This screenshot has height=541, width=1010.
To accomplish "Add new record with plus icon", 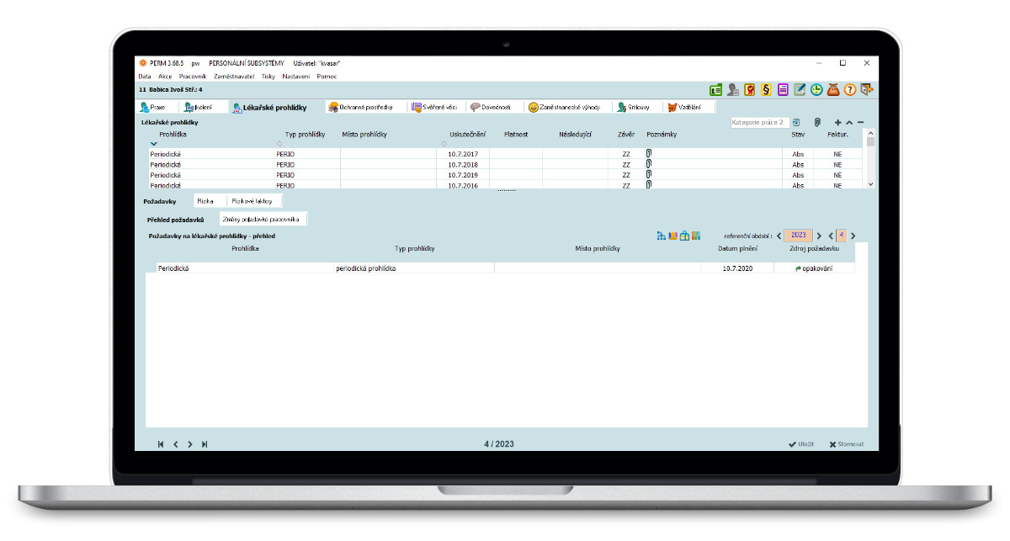I will tap(837, 123).
